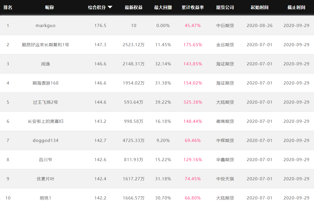Screen dimensions: 314x206
Task: Click the 最大回撤 column header
Action: click(163, 7)
